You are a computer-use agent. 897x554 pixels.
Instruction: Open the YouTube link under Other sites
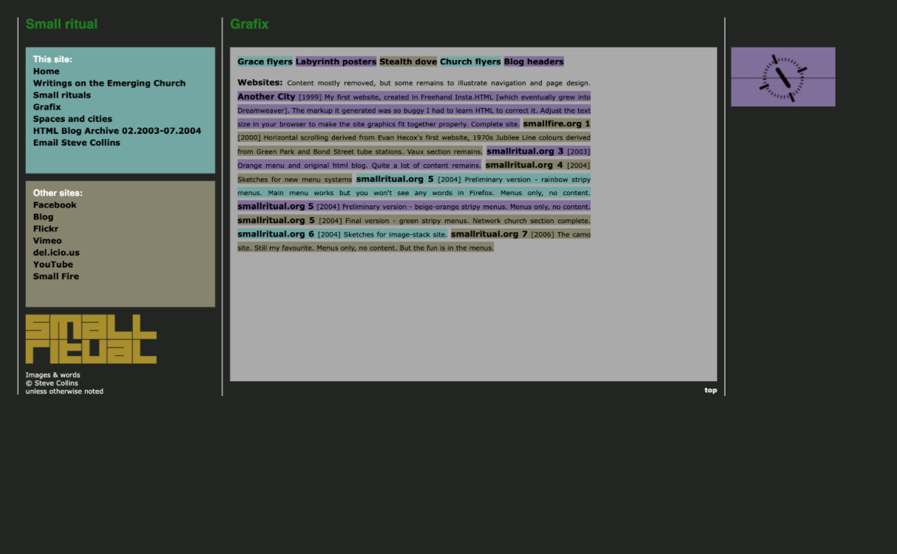pyautogui.click(x=53, y=264)
